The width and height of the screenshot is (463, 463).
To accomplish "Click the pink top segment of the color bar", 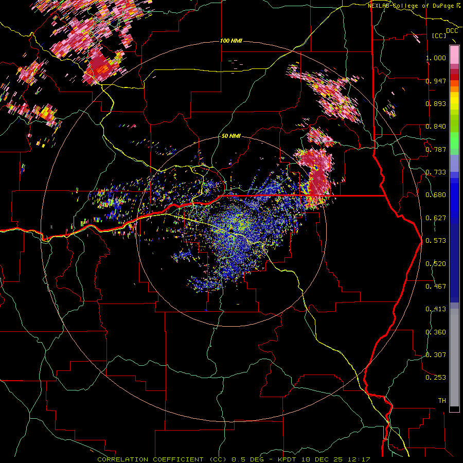I will click(x=454, y=55).
